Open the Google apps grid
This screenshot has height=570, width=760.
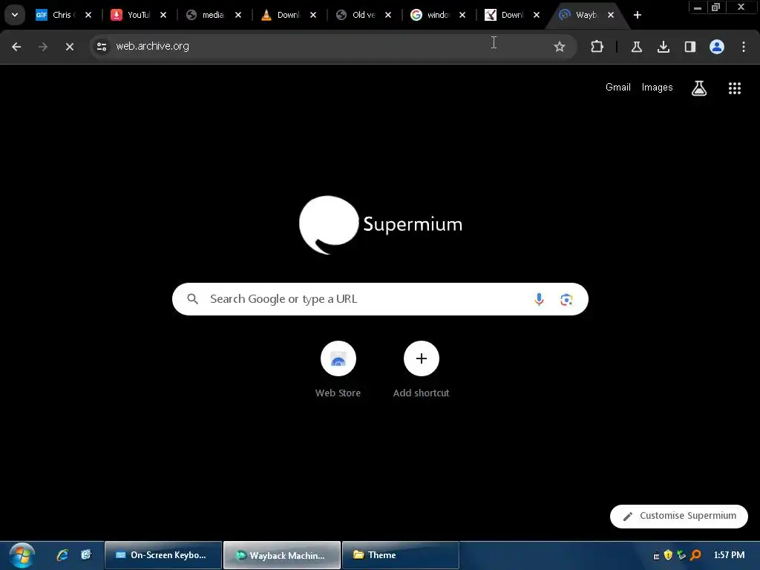(735, 88)
